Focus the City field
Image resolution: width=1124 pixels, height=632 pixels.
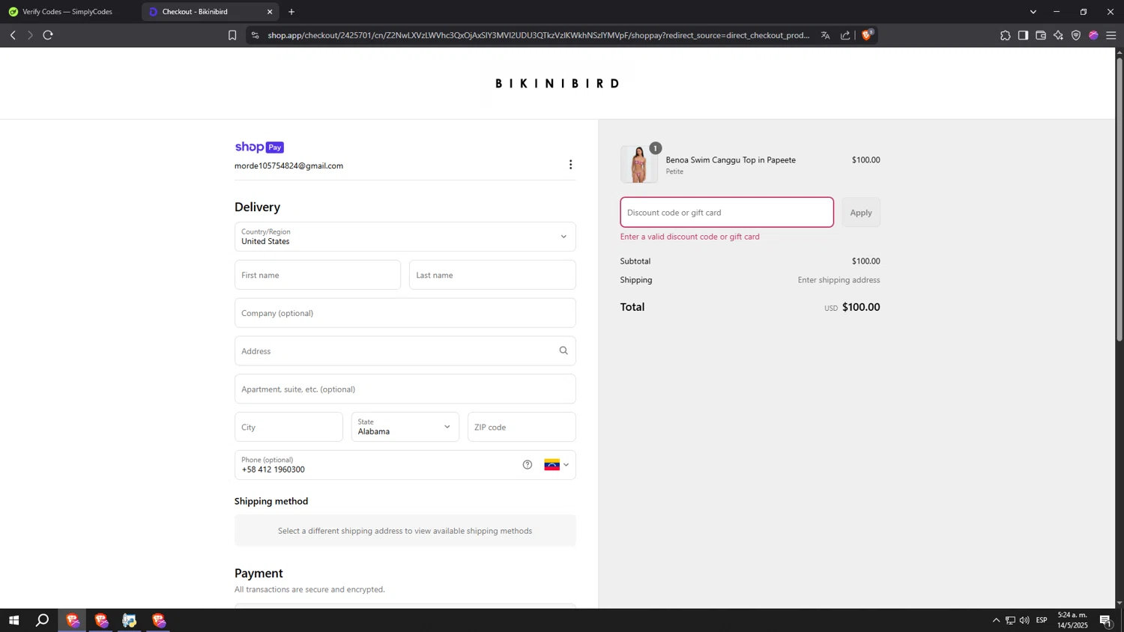click(288, 427)
